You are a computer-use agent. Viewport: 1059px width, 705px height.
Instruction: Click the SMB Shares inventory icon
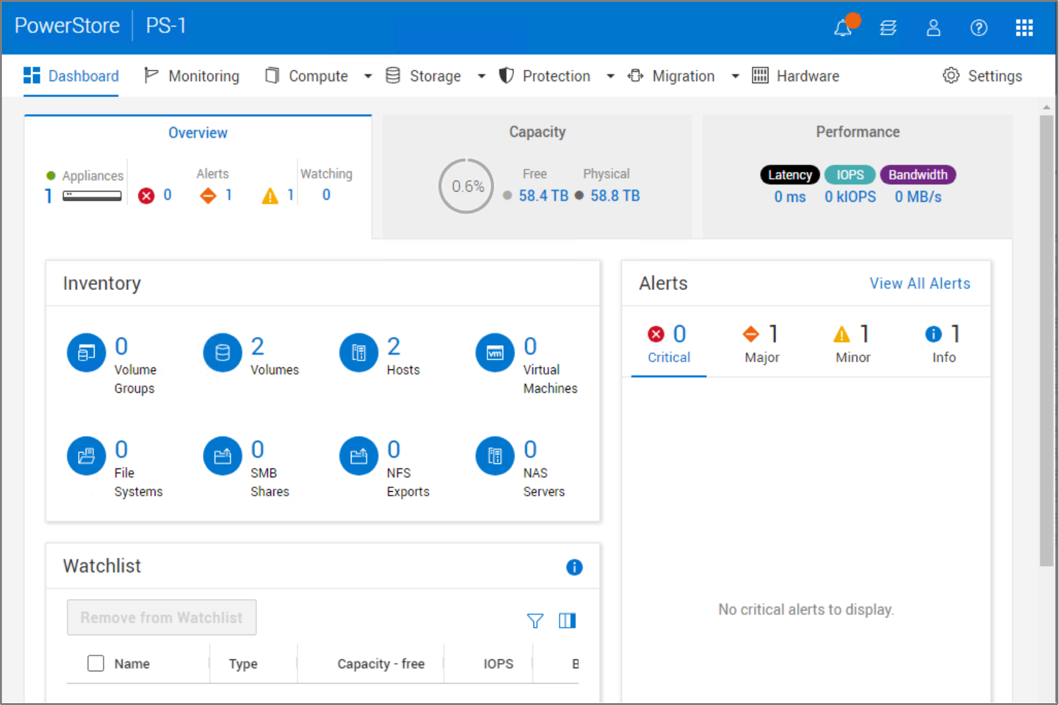[223, 456]
